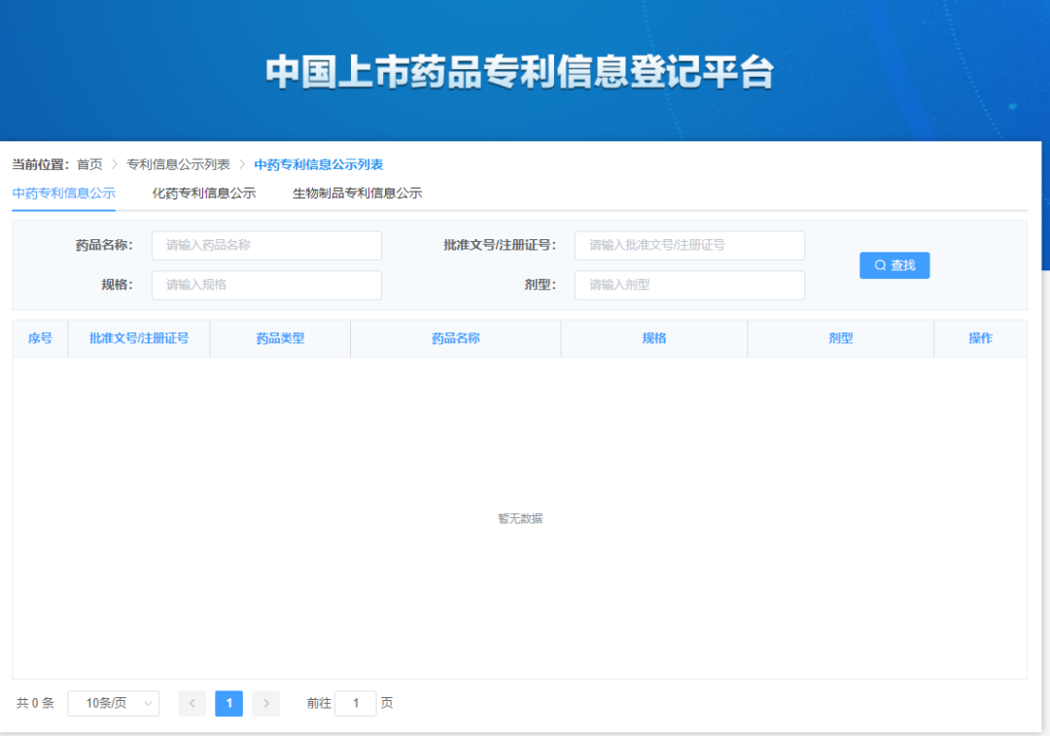Click the 查找 search button
Screen dimensions: 1050x736
click(x=894, y=265)
